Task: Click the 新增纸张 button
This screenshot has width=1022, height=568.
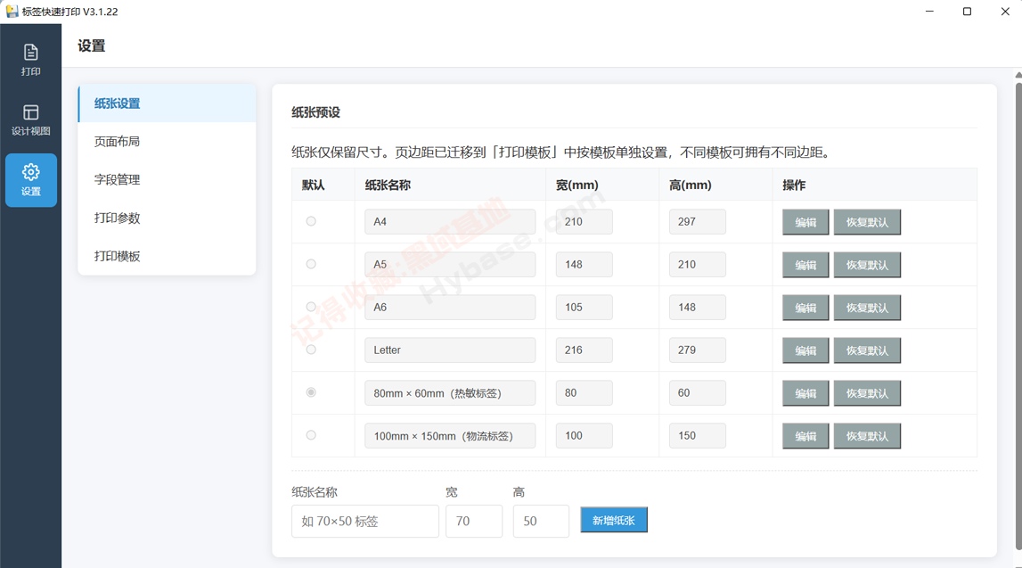Action: pyautogui.click(x=613, y=520)
